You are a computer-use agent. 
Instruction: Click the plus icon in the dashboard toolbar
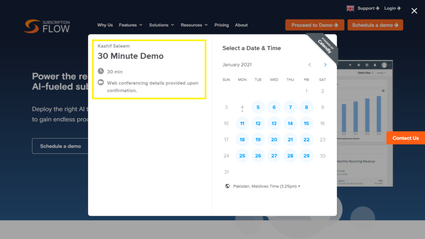point(350,65)
